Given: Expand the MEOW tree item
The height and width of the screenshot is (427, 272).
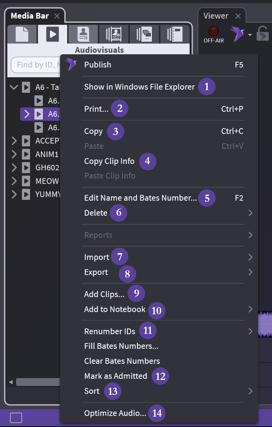Looking at the screenshot, I should pyautogui.click(x=14, y=181).
